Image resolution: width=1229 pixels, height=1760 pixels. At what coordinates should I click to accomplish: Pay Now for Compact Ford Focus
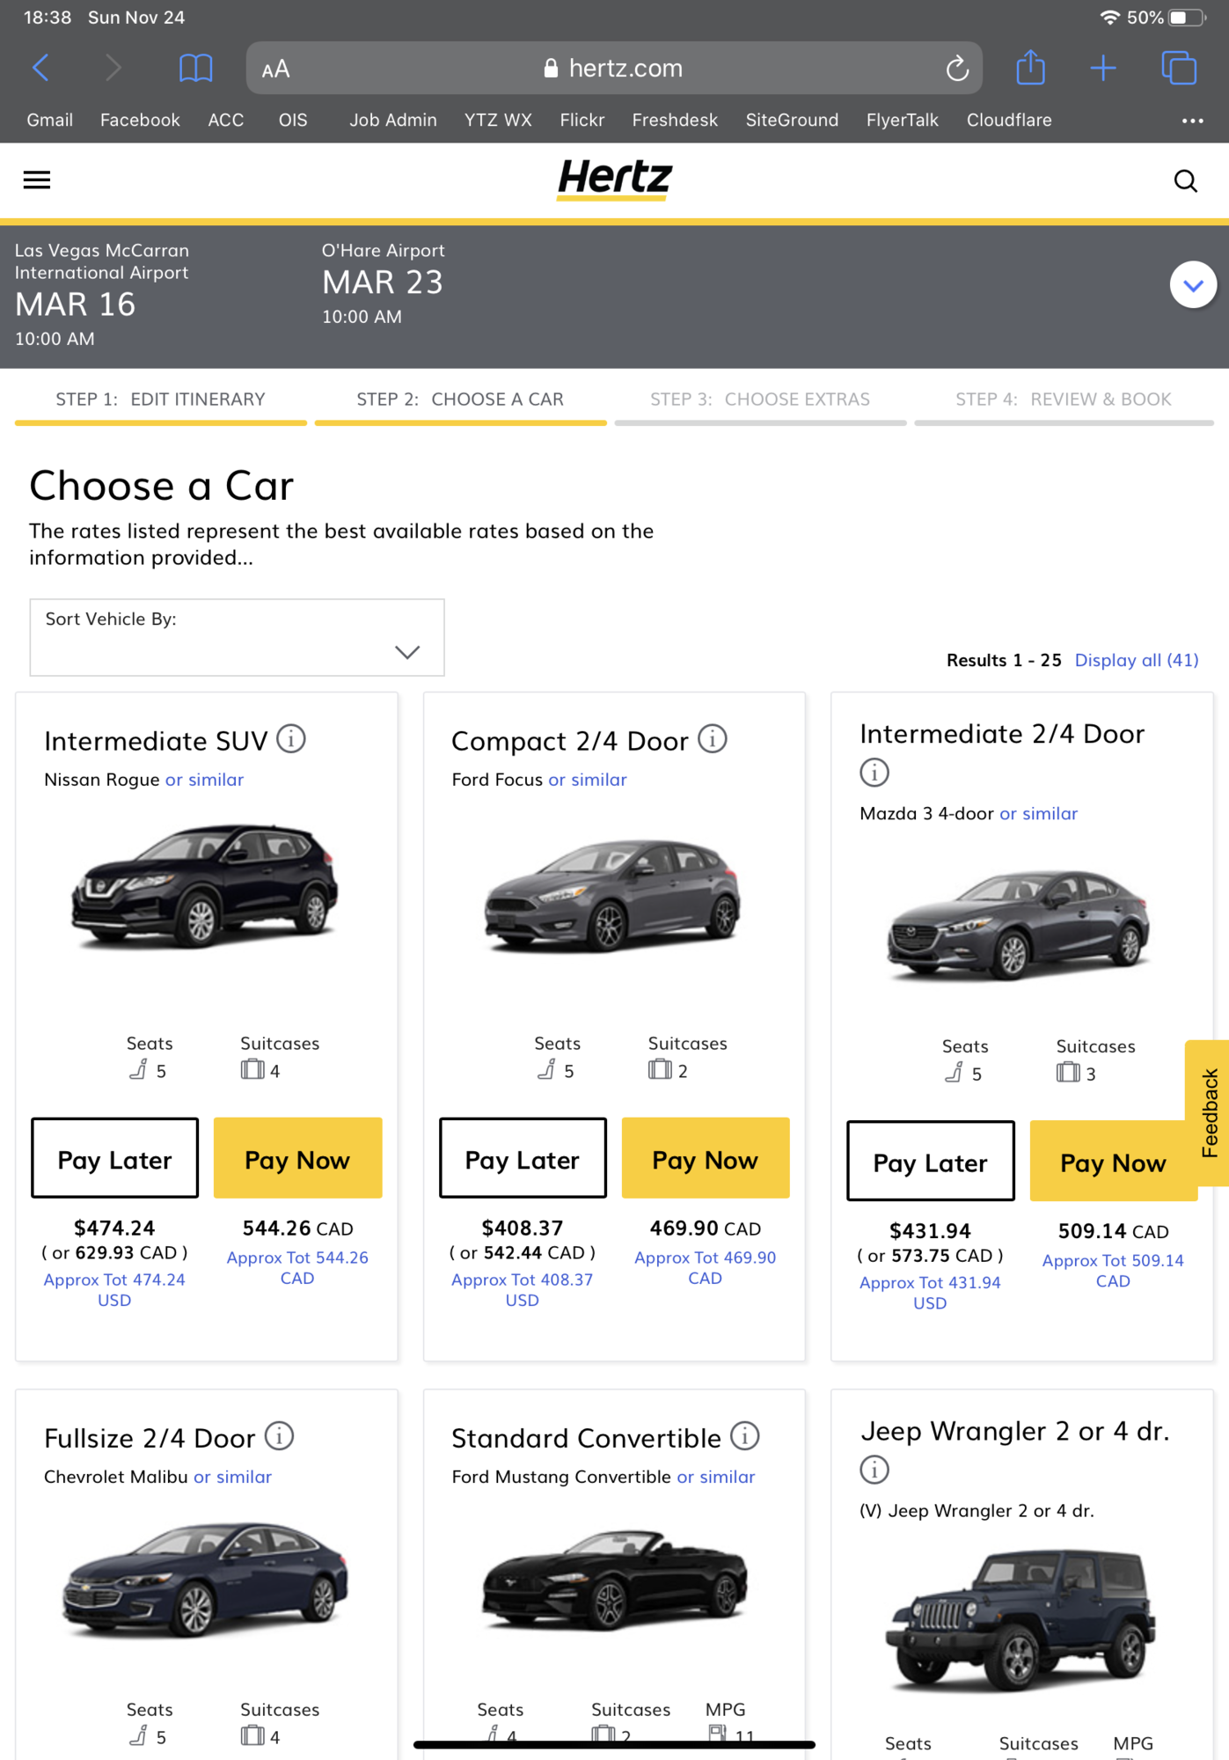[706, 1158]
